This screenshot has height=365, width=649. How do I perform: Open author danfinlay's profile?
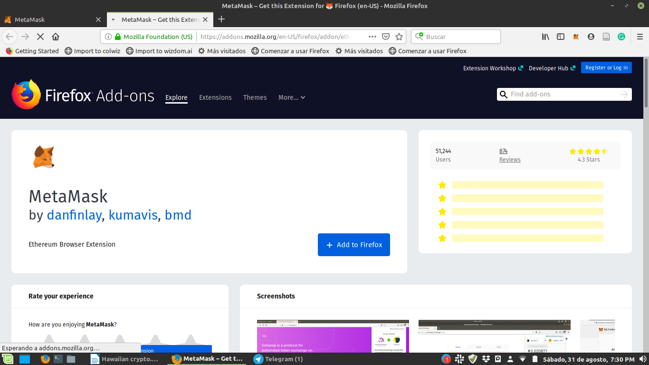(74, 215)
